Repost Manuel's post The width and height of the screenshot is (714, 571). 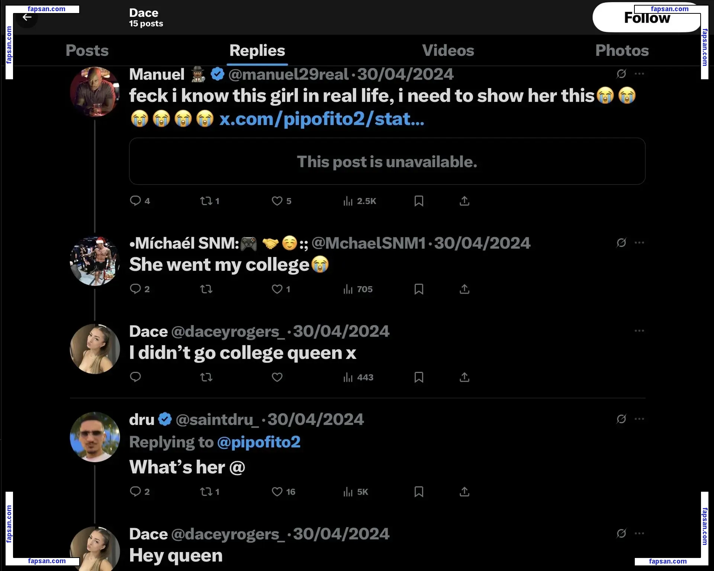206,201
